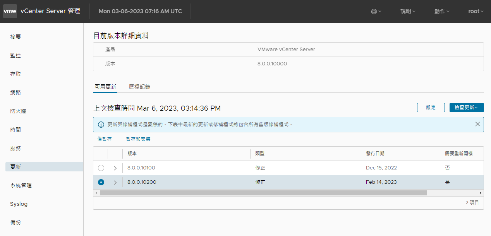Open 服務 in the sidebar

click(x=15, y=148)
